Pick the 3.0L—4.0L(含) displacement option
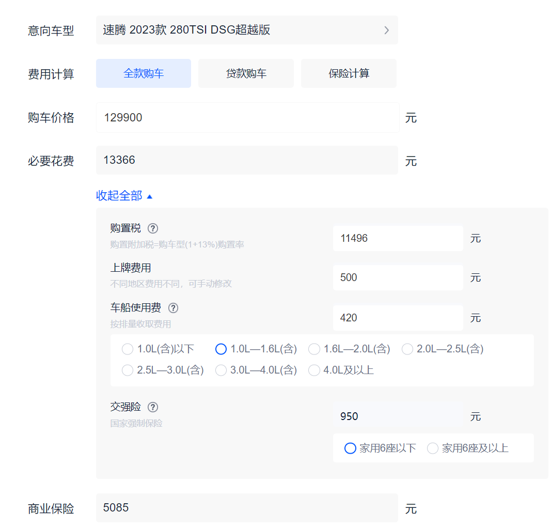 [x=221, y=370]
